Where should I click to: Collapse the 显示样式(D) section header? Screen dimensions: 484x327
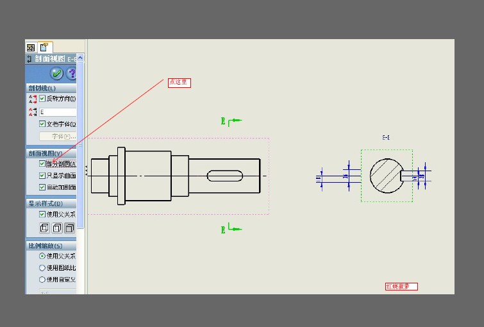click(51, 203)
